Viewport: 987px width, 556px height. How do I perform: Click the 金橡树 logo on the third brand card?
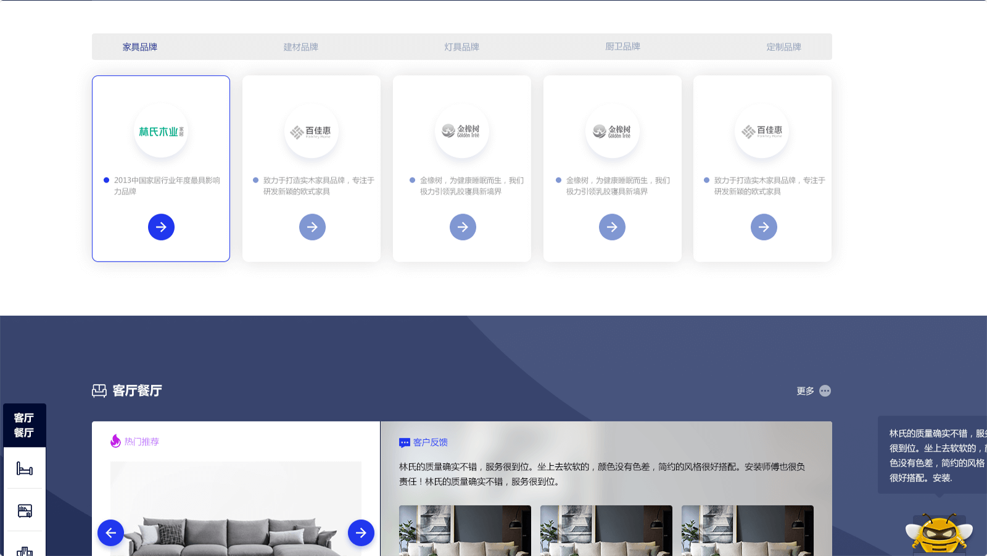click(462, 131)
